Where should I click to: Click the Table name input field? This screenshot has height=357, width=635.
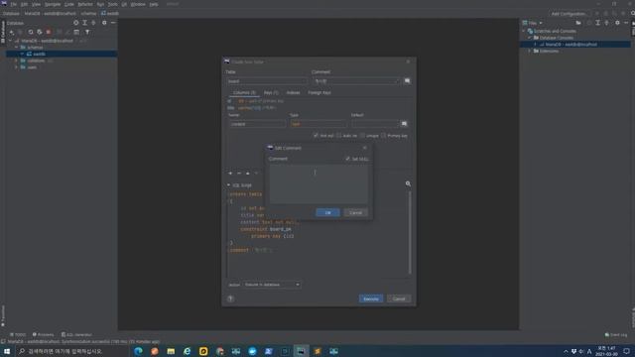pos(267,81)
